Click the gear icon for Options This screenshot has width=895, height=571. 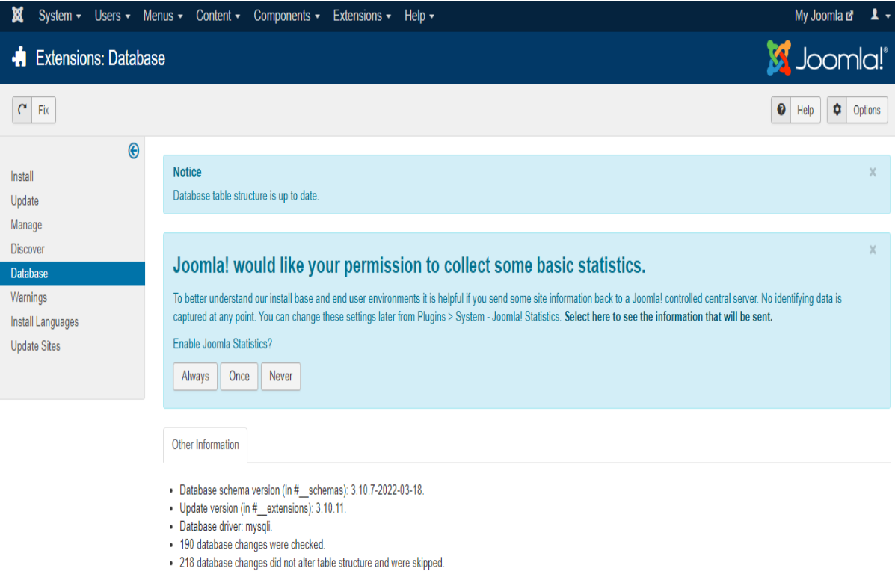(837, 110)
